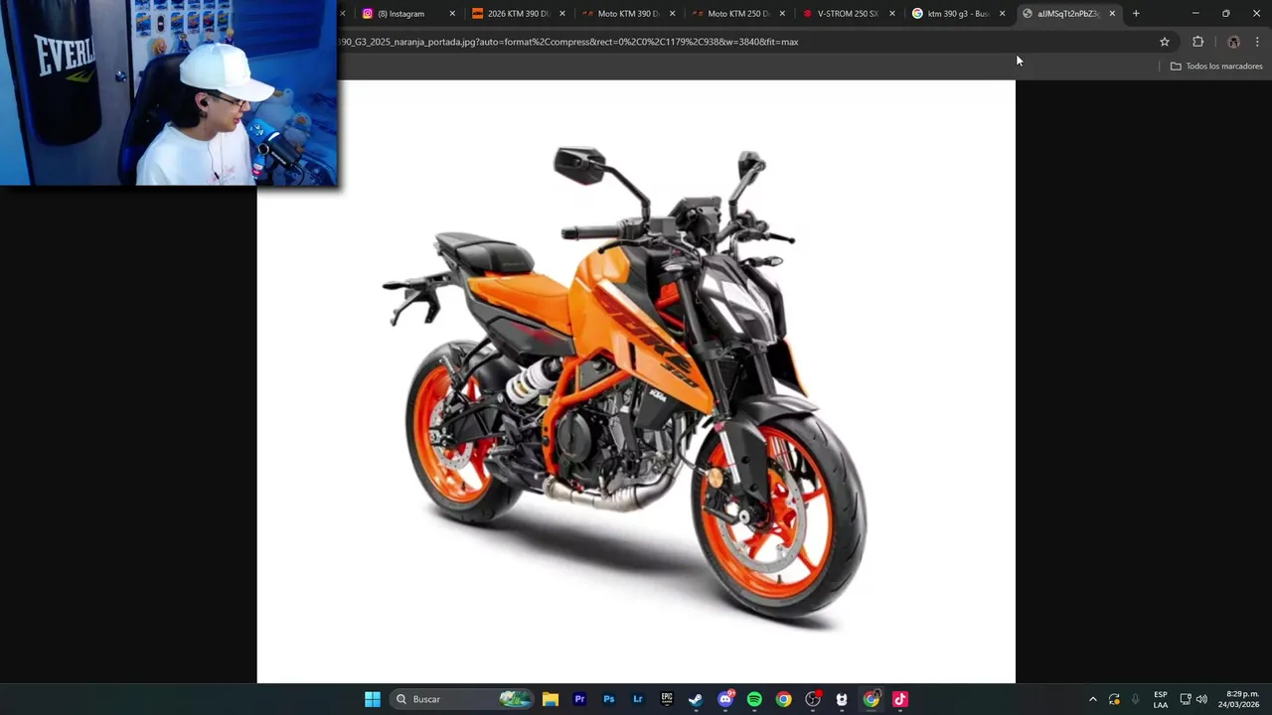Open the TikTok app from the taskbar

[900, 699]
